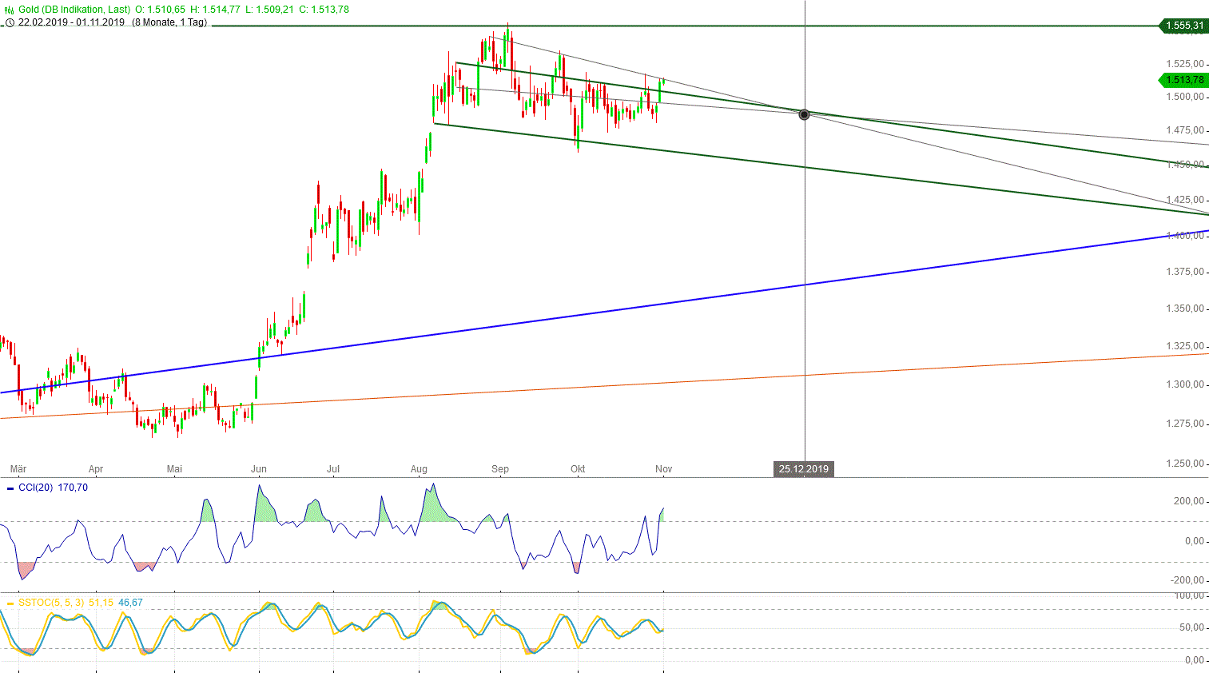Click the 1.275,00 price axis label
This screenshot has width=1209, height=673.
point(1185,424)
